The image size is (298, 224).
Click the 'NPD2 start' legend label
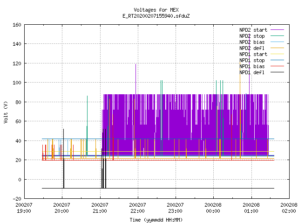pos(253,30)
